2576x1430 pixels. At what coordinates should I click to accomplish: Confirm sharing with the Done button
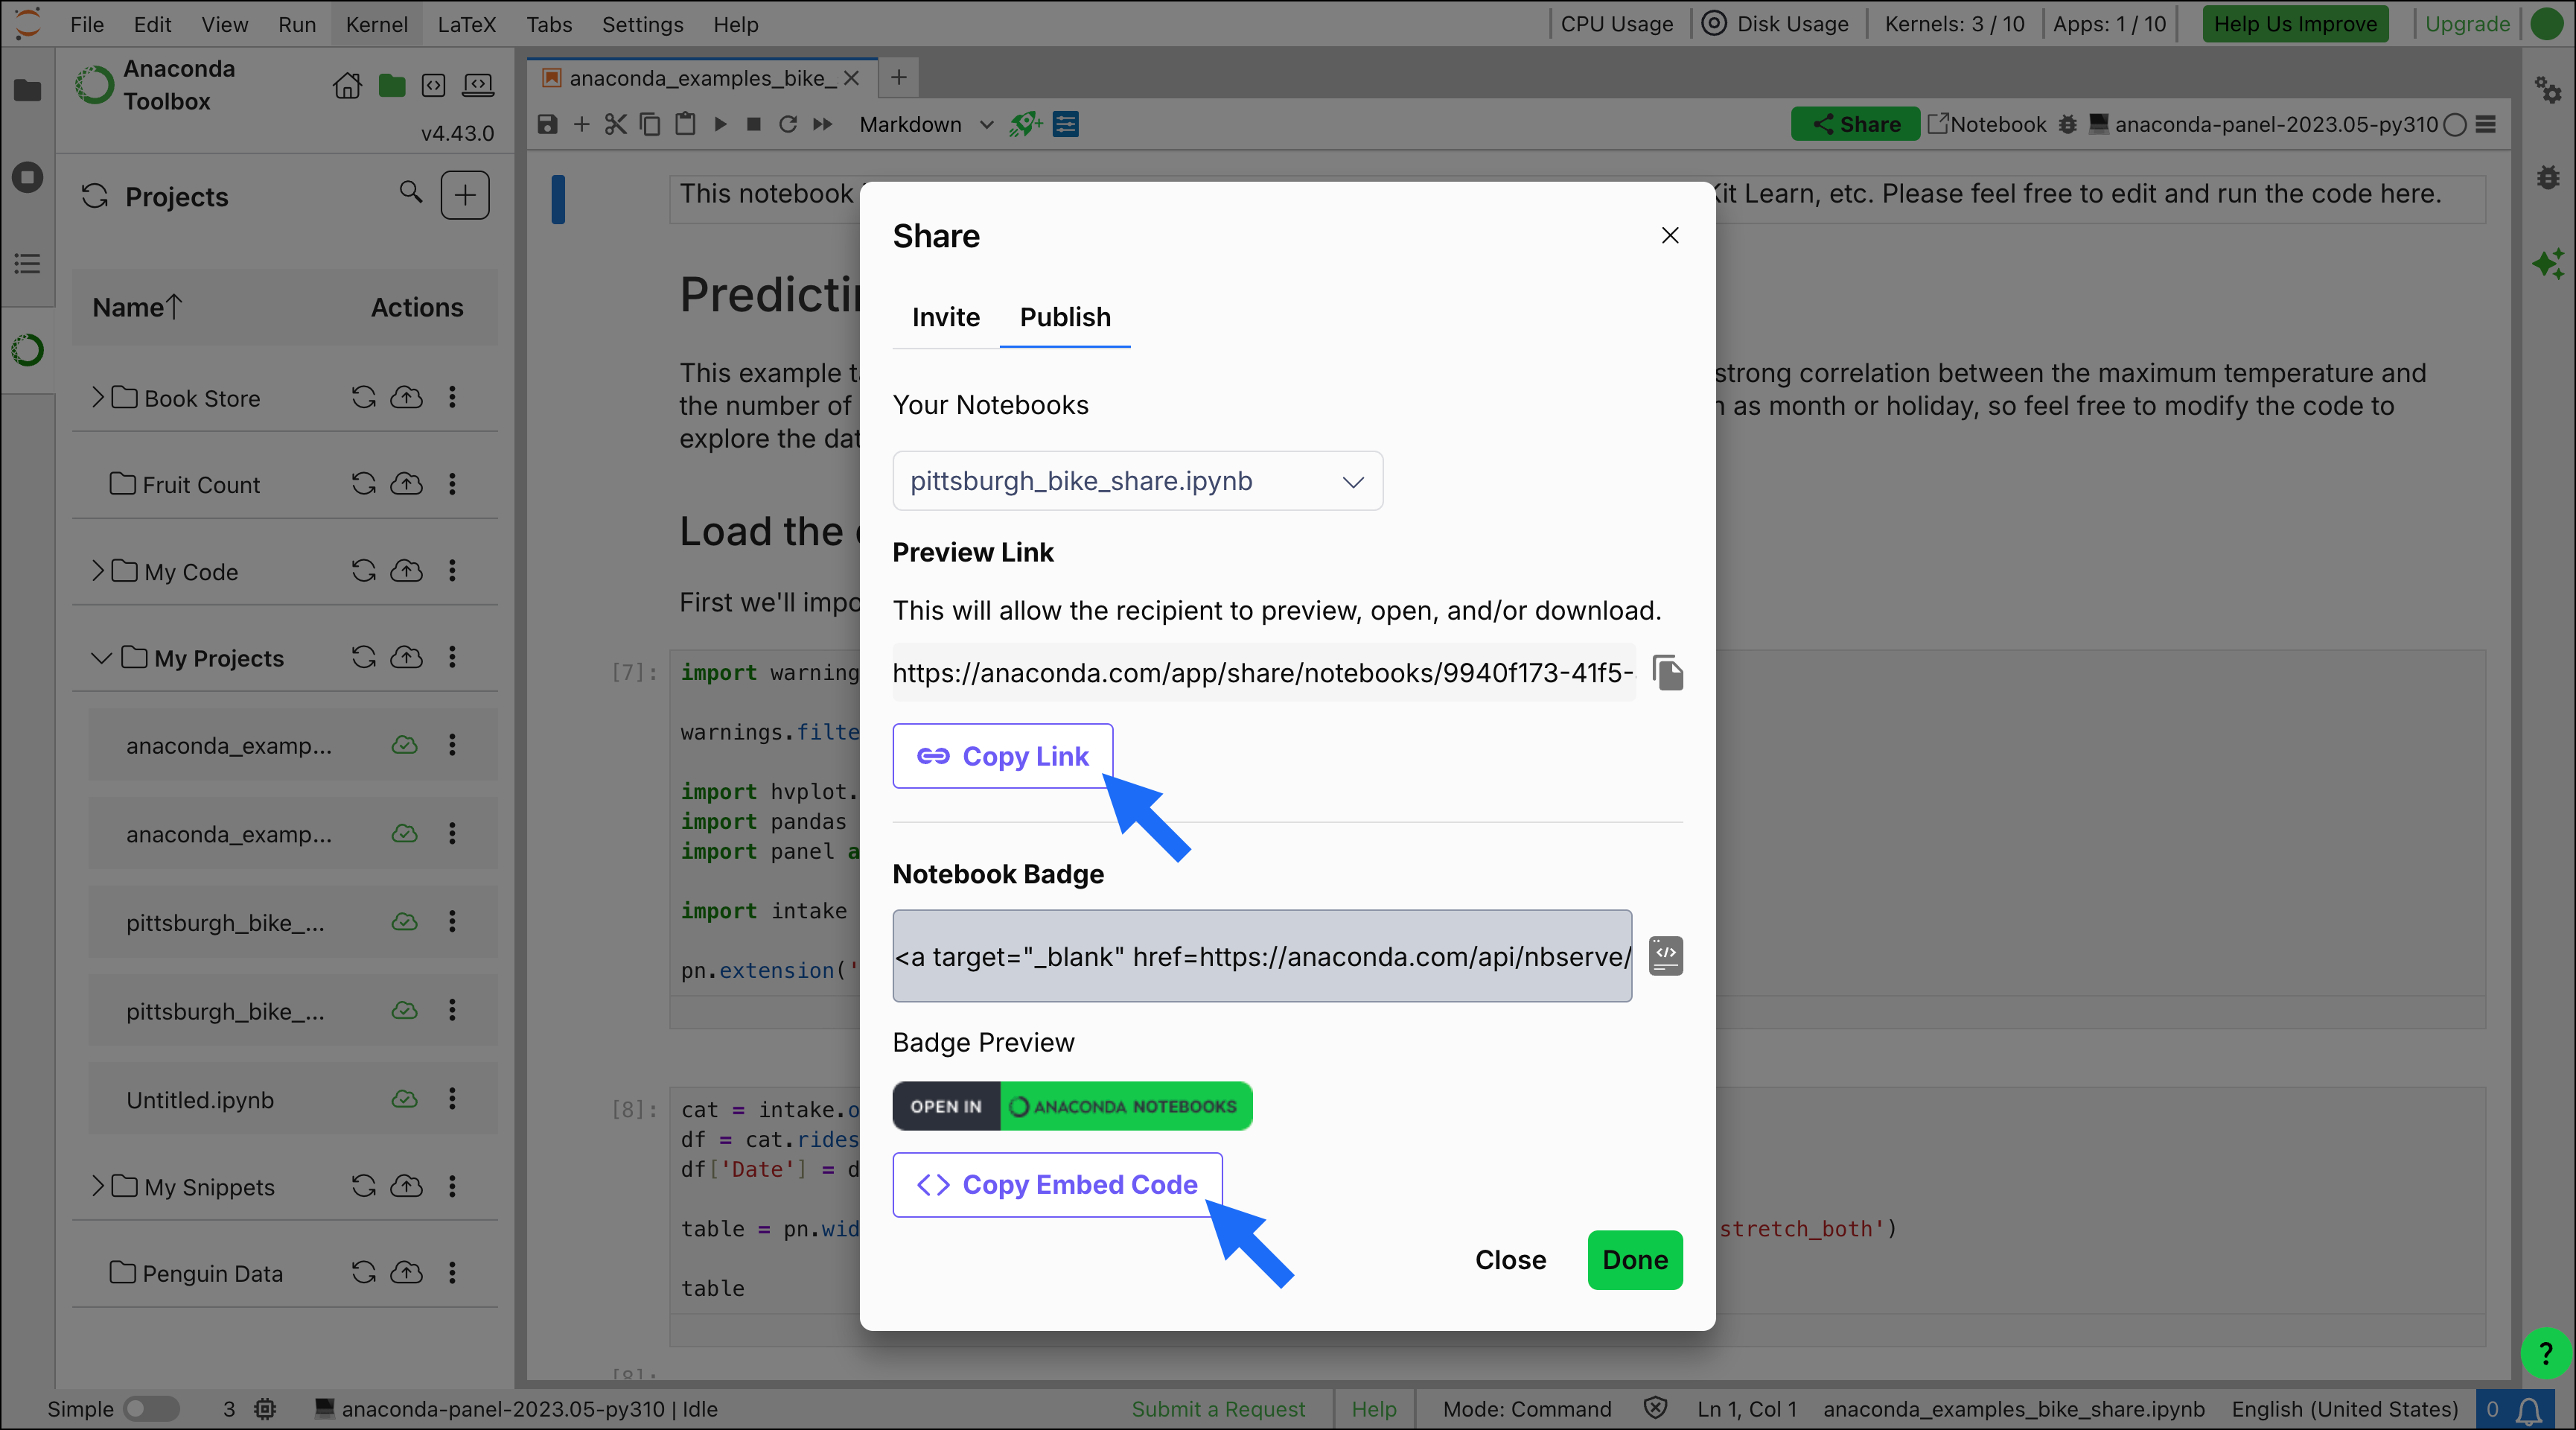1635,1260
